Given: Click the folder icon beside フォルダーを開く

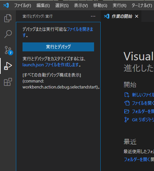Looking at the screenshot, I should point(127,111).
